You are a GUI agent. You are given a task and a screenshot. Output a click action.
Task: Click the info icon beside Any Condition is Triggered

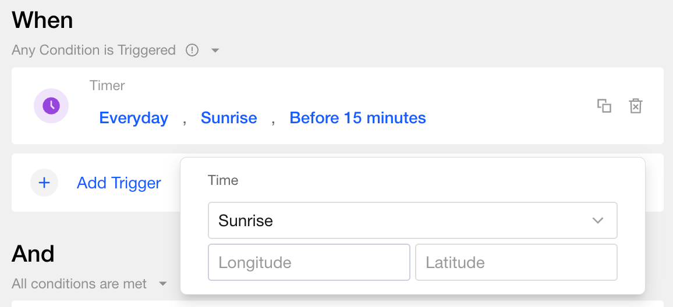192,51
